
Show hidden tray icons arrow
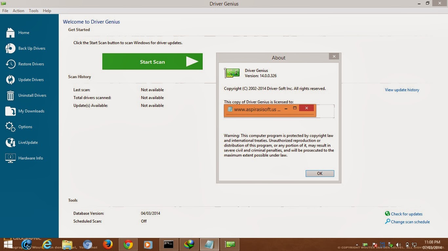point(357,245)
